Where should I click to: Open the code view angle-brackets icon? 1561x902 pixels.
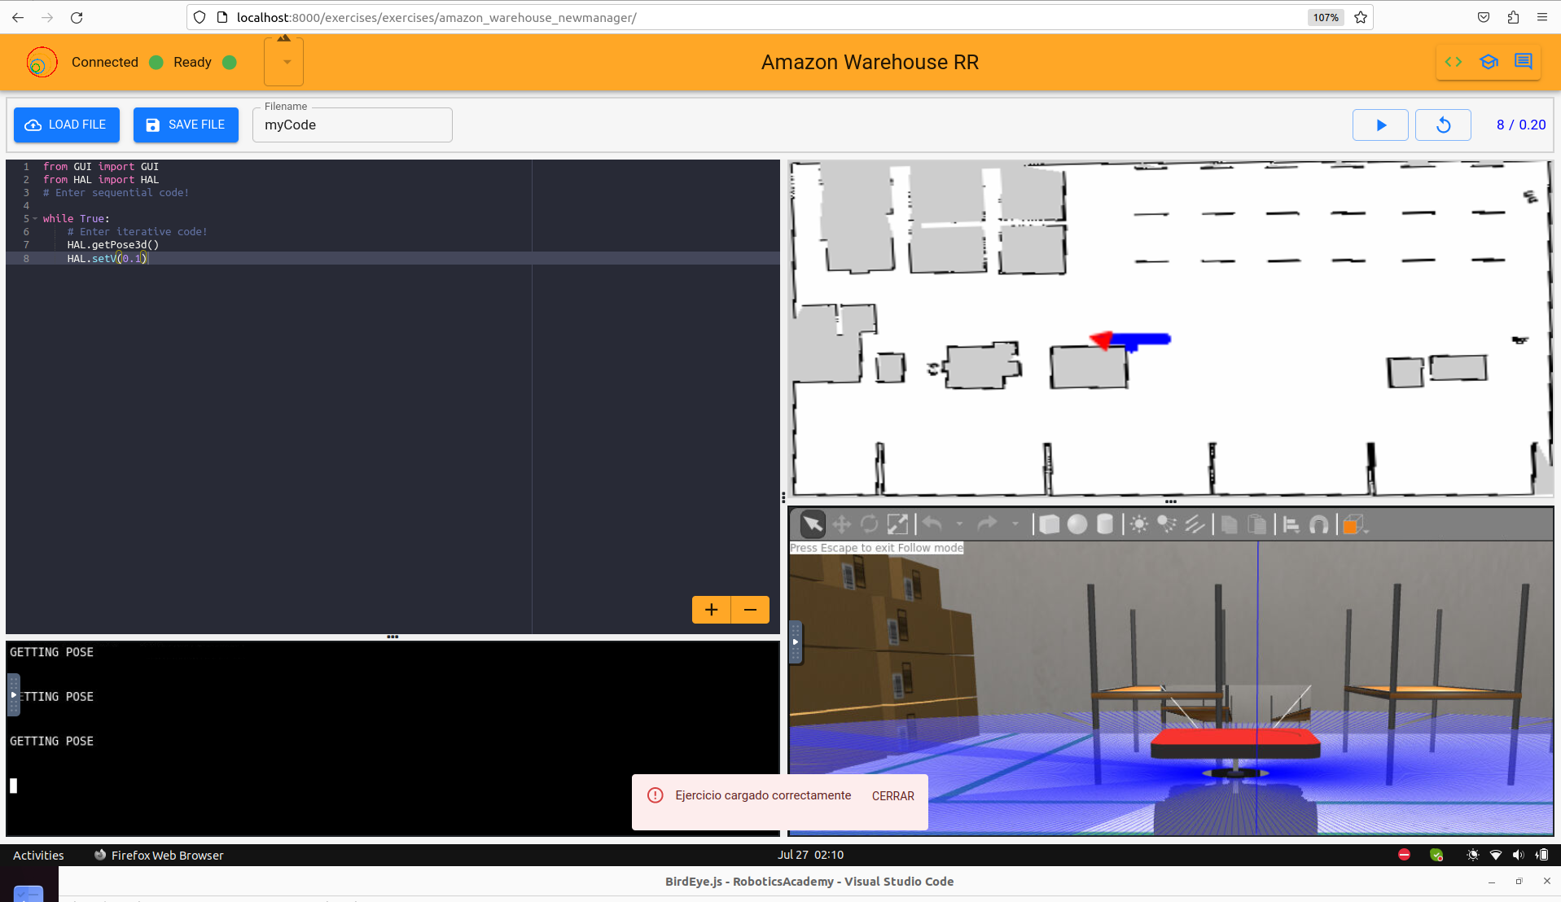(1454, 62)
